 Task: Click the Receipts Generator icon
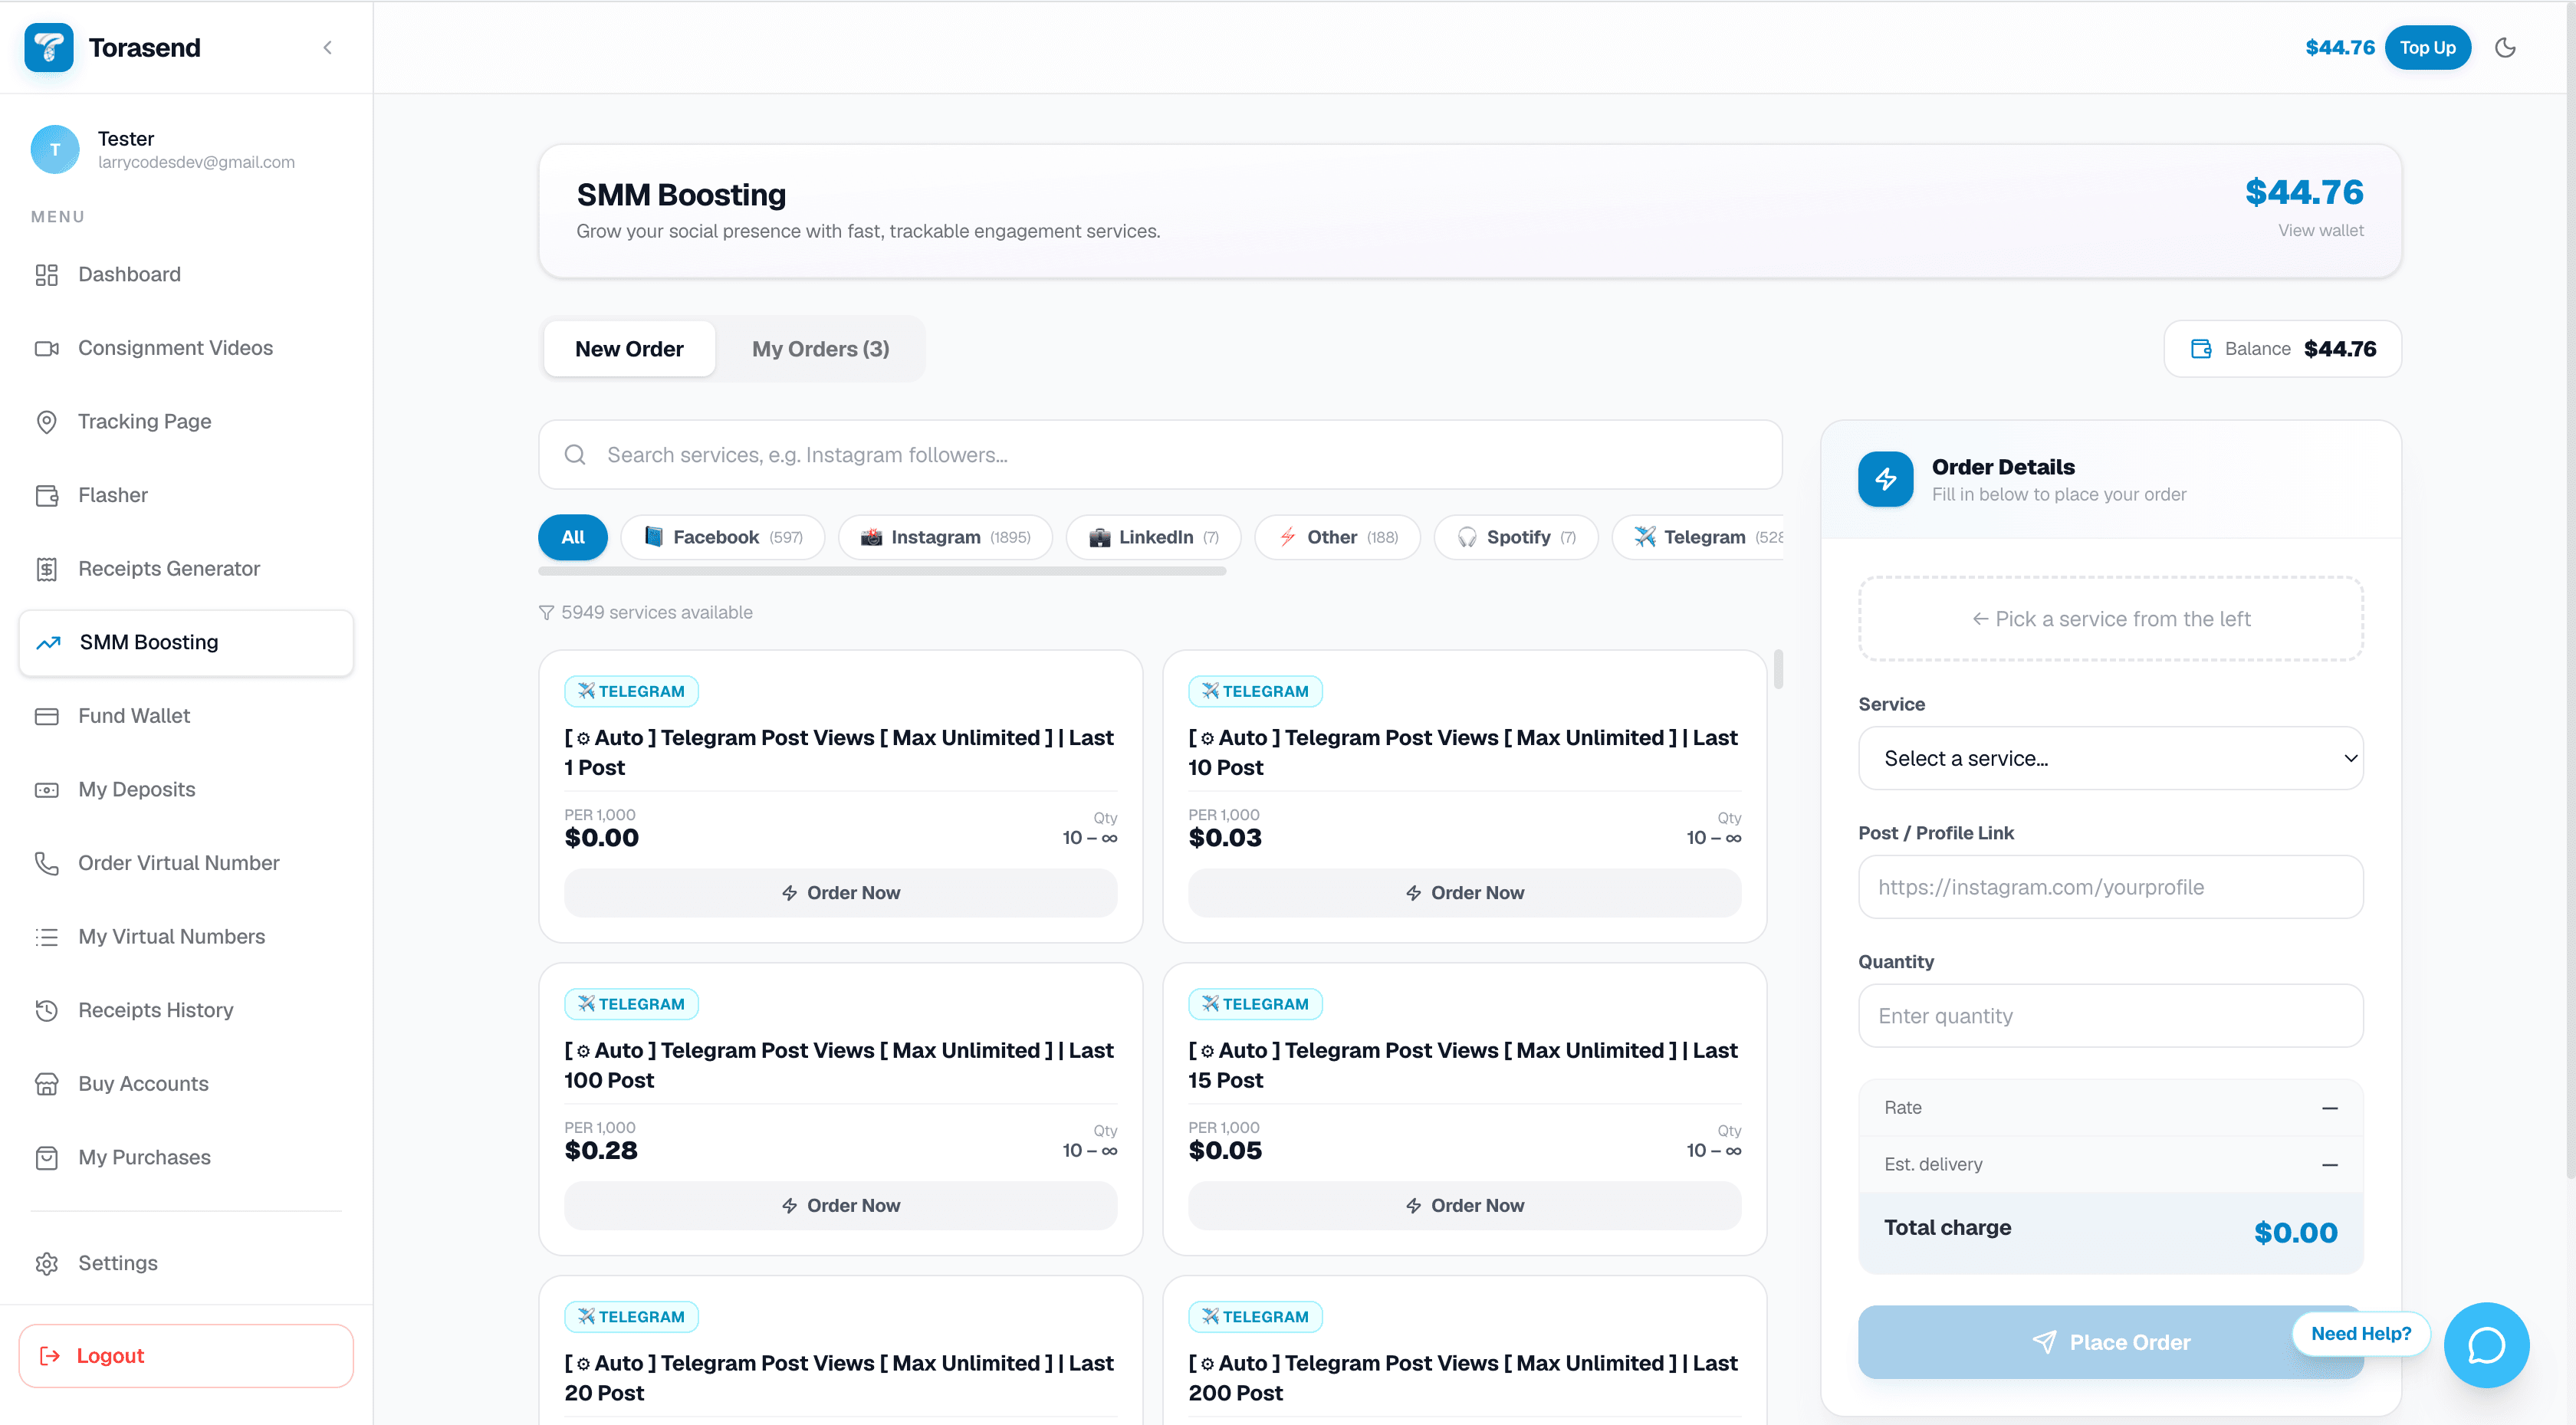click(47, 569)
